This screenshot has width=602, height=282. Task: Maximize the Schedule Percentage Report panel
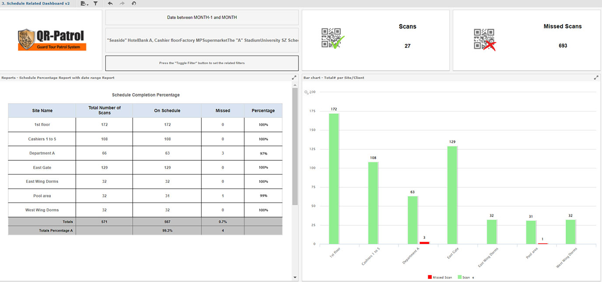(294, 78)
